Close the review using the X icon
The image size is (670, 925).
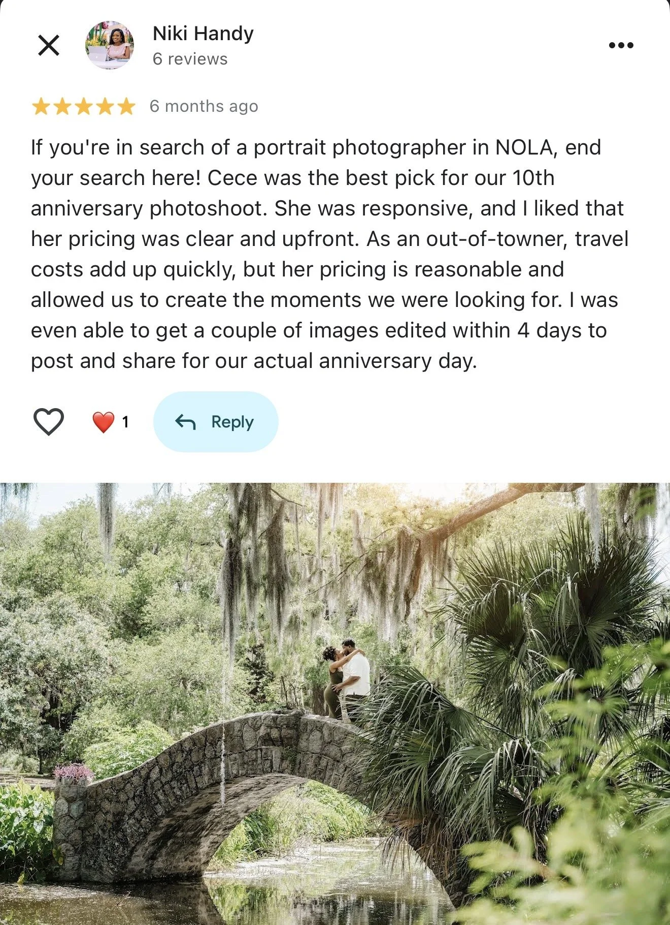[x=49, y=45]
